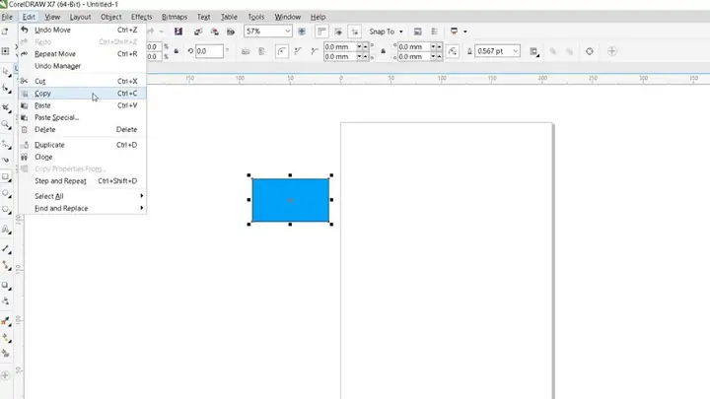Choose Copy from Edit menu
710x399 pixels.
point(83,94)
